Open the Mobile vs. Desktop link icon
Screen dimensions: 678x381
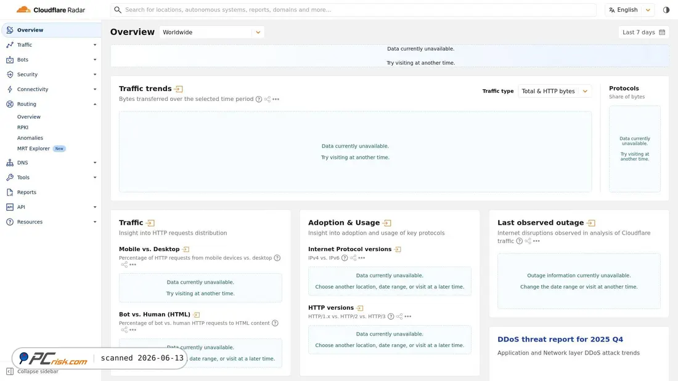pos(186,249)
